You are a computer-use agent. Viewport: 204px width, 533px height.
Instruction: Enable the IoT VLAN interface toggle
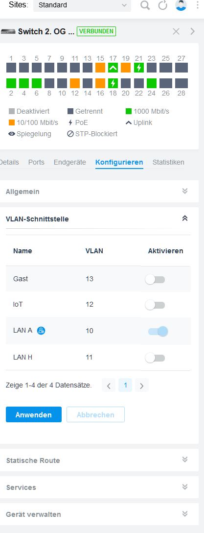tap(155, 305)
